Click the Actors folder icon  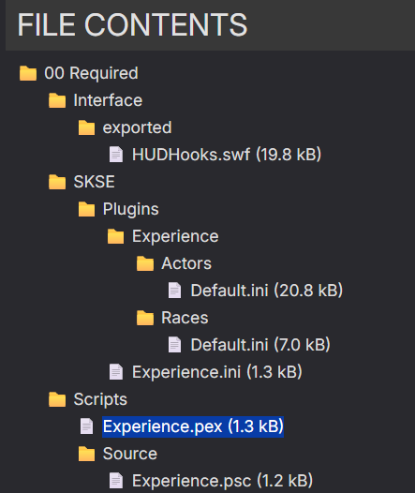[x=145, y=263]
